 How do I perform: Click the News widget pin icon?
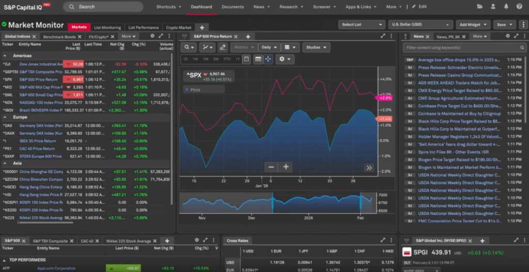click(x=406, y=37)
